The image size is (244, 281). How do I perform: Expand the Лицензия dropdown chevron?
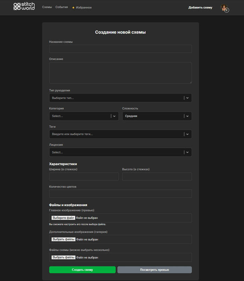click(187, 152)
